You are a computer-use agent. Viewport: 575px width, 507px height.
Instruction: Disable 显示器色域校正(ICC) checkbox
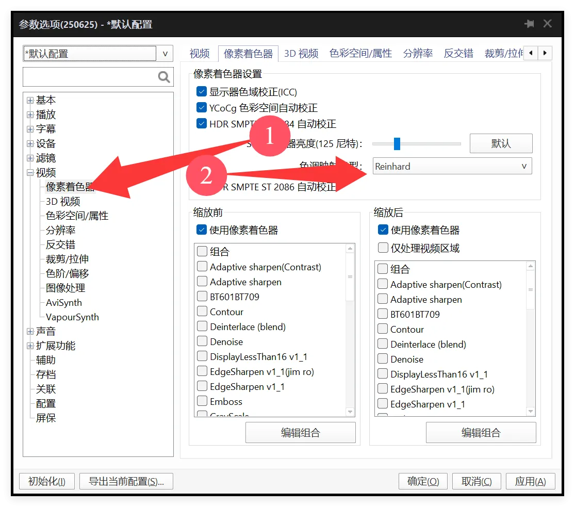pos(202,92)
